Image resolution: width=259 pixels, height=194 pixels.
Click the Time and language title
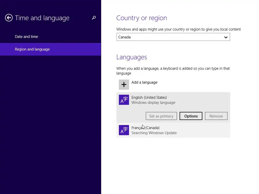pos(42,18)
